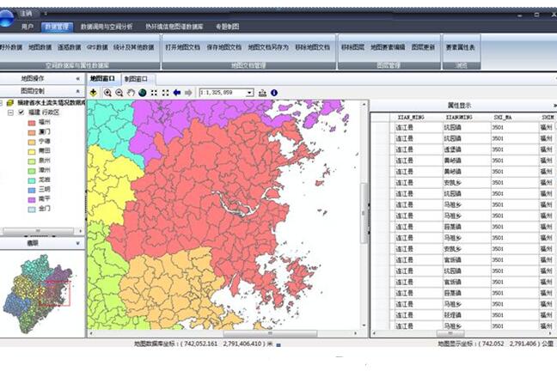Click the fixed zoom out arrows icon

click(165, 92)
